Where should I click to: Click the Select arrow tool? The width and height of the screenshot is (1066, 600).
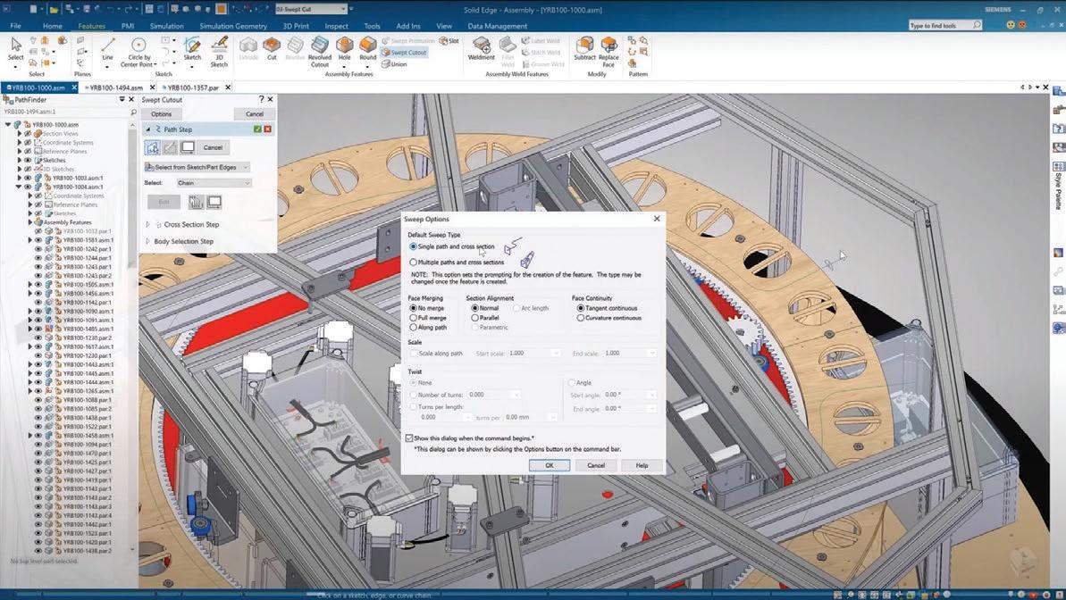click(x=15, y=49)
